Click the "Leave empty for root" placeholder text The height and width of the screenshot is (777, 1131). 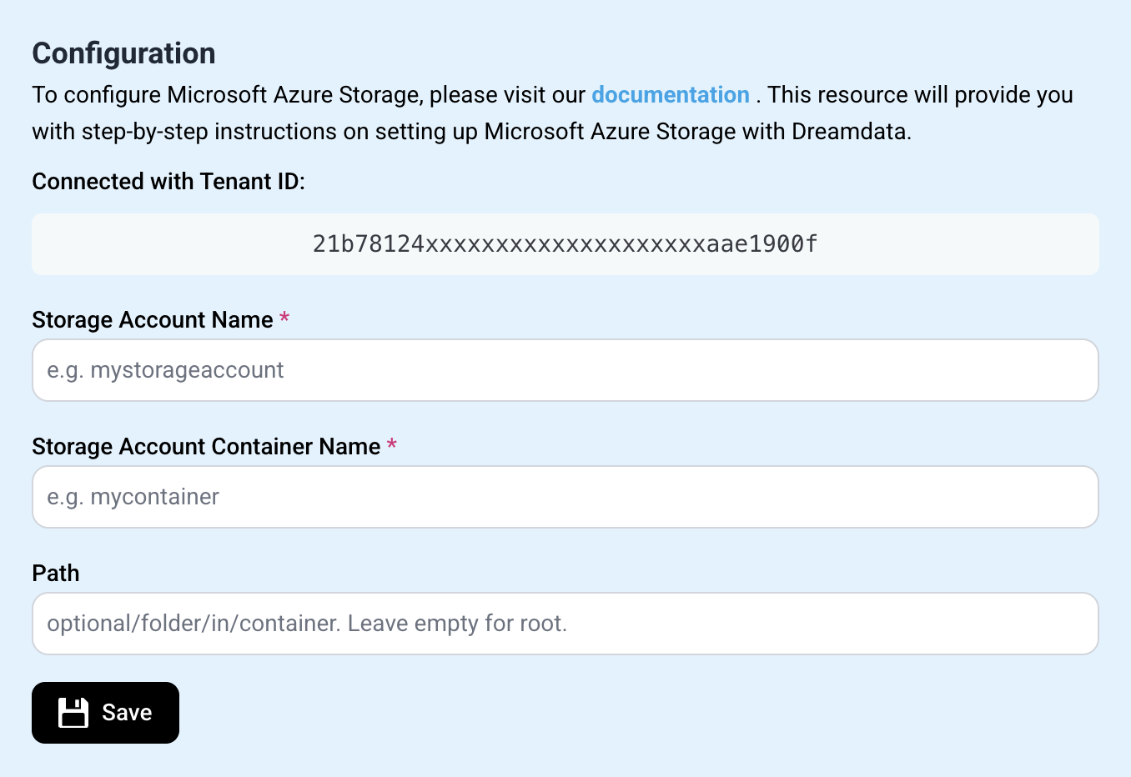tap(457, 624)
